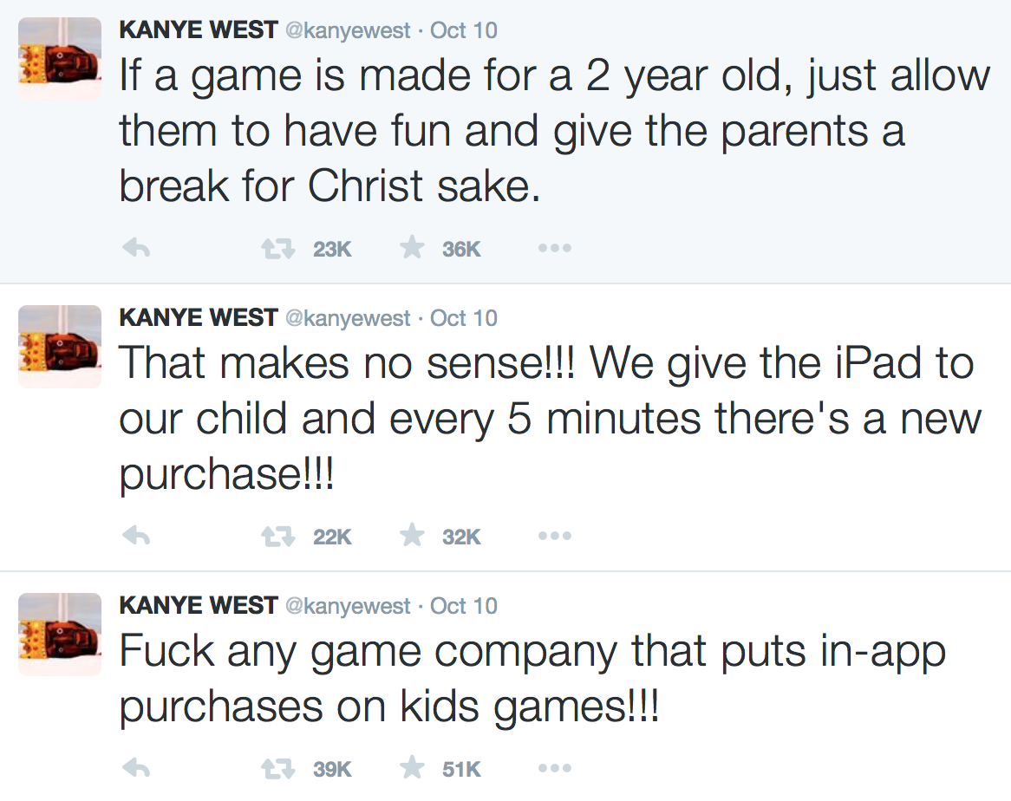Open more options on the 32K-favorites tweet
1011x801 pixels.
[x=555, y=536]
